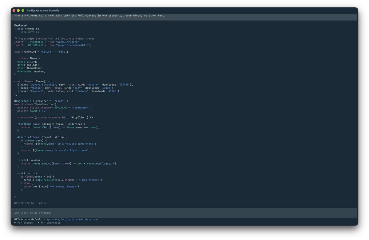The height and width of the screenshot is (240, 369).
Task: Click the 'run(): void {' line
Action: pyautogui.click(x=27, y=173)
